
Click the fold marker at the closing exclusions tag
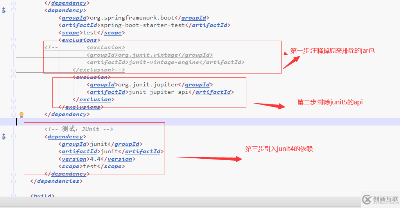[x=14, y=107]
